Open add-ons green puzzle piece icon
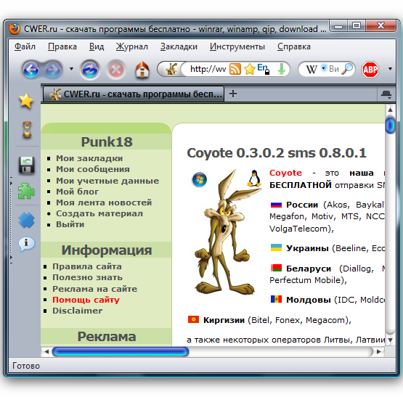 tap(26, 191)
